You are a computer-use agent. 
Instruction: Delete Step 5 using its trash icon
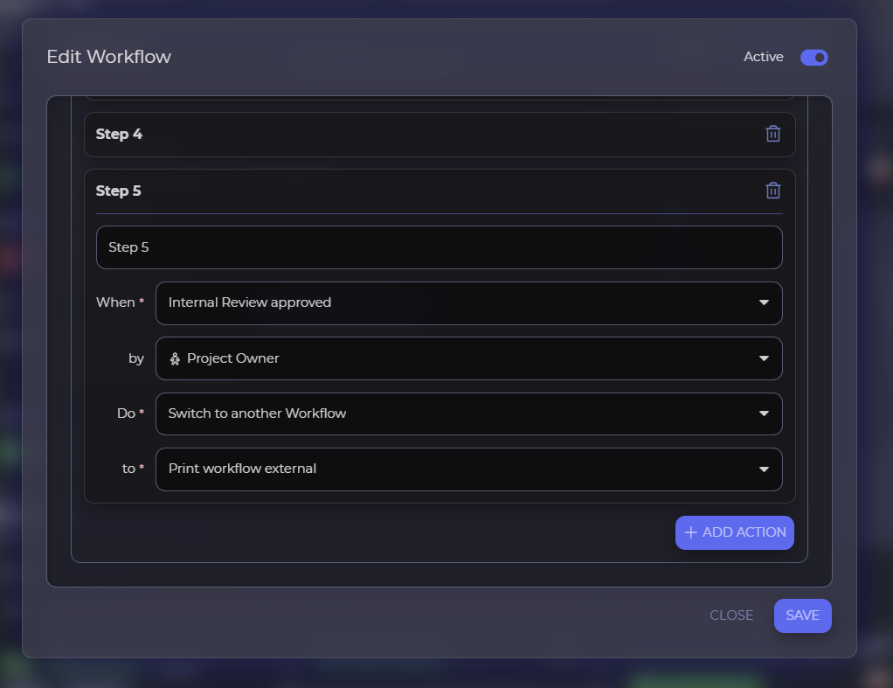click(x=772, y=191)
